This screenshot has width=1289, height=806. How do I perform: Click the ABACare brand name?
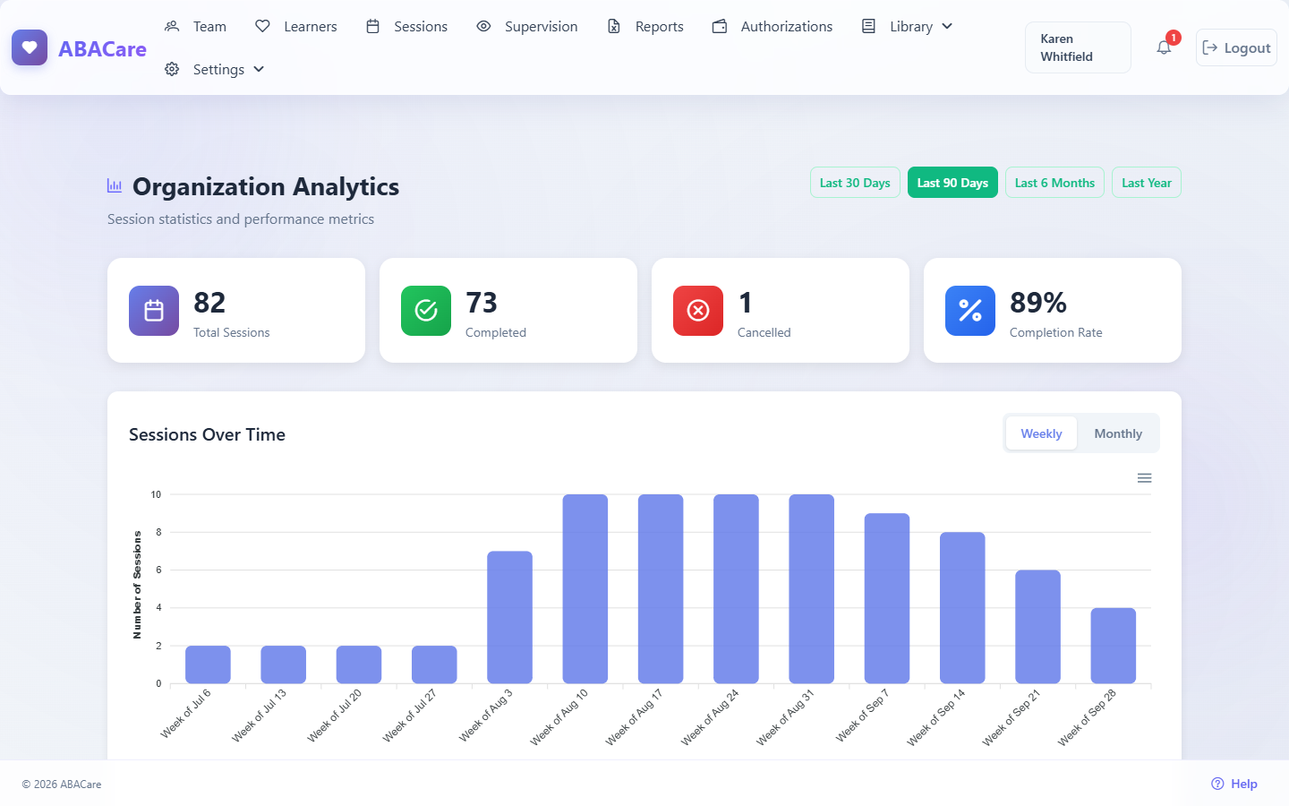tap(102, 49)
